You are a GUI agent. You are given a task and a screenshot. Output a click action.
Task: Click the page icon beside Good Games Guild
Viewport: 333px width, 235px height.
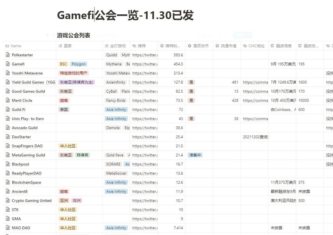click(7, 92)
